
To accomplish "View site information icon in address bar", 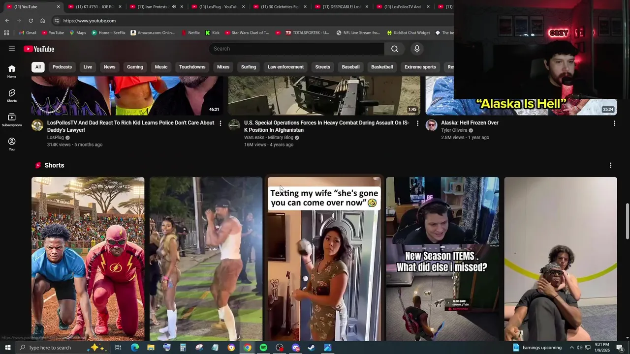I will pyautogui.click(x=57, y=21).
